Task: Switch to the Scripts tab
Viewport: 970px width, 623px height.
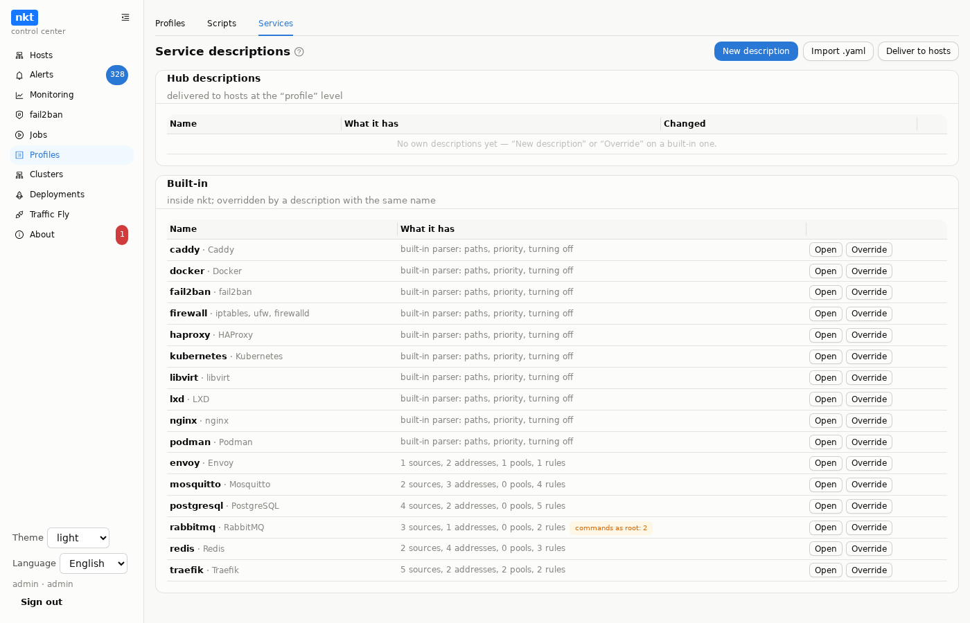Action: click(x=222, y=24)
